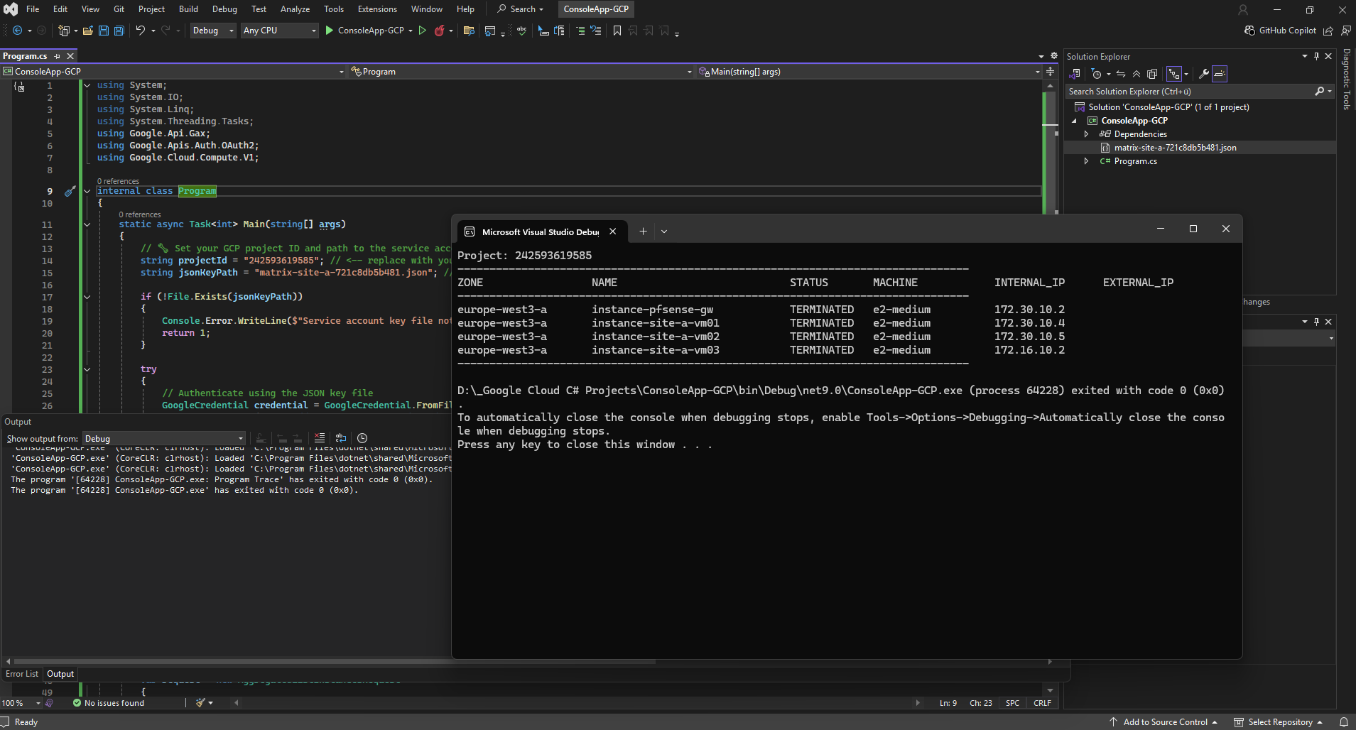Toggle a bookmark on the current line
This screenshot has height=730, width=1356.
coord(617,31)
